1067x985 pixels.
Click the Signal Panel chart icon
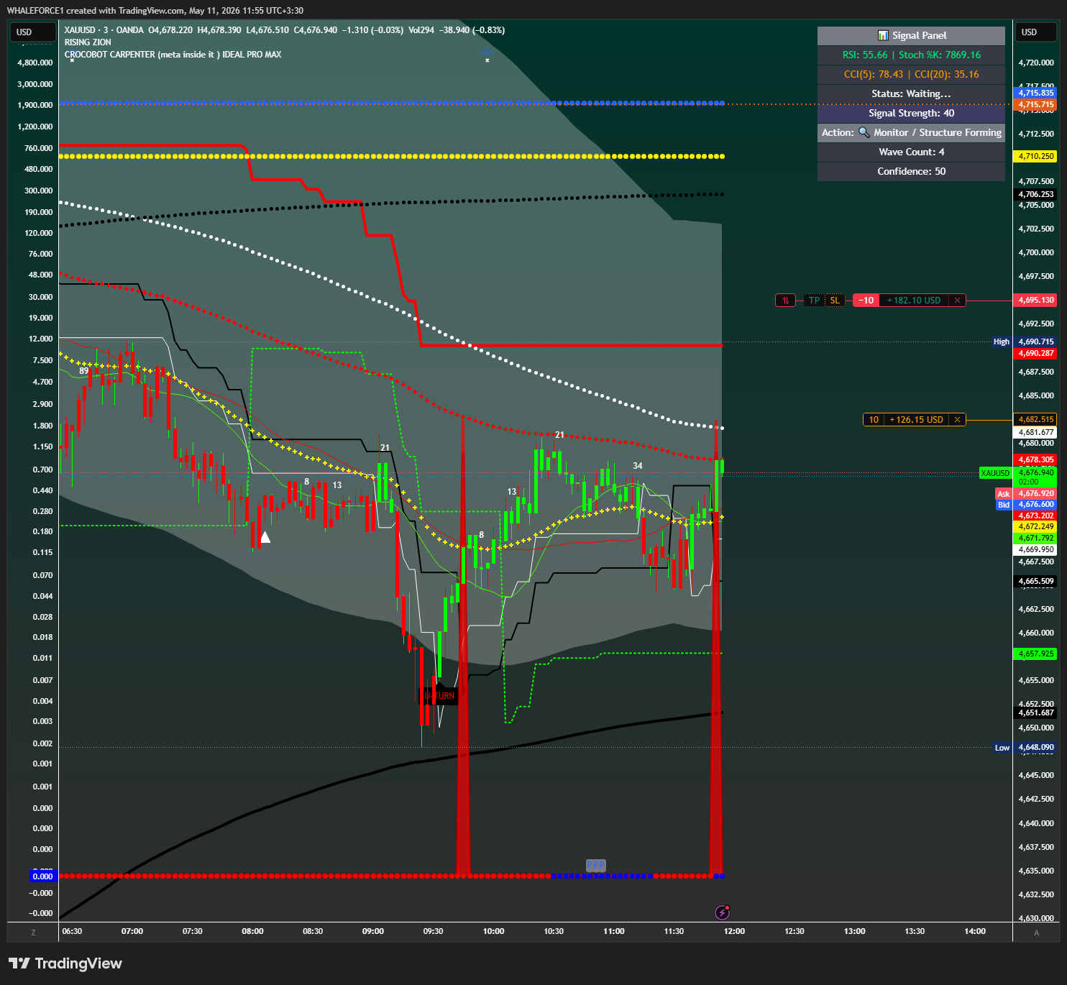coord(883,36)
